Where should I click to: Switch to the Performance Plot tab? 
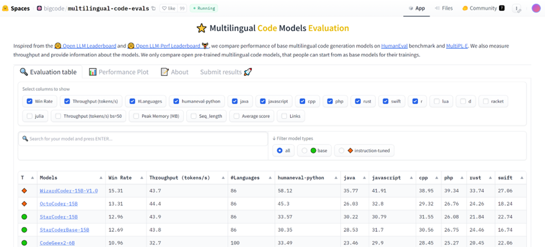tap(118, 72)
